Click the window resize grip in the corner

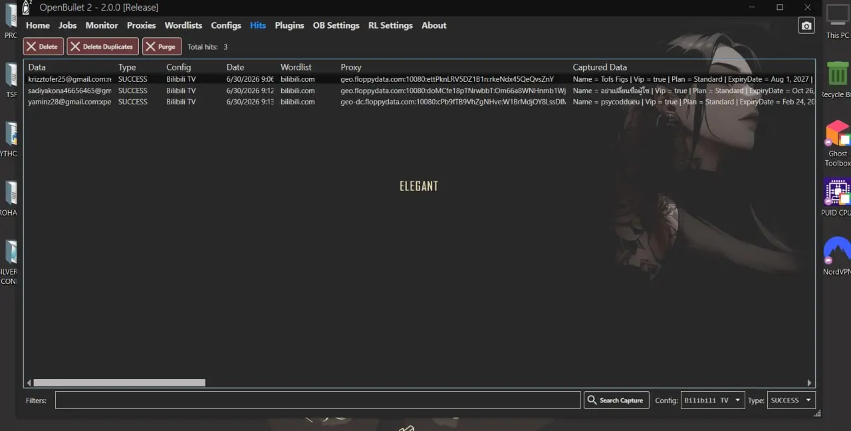pos(817,413)
